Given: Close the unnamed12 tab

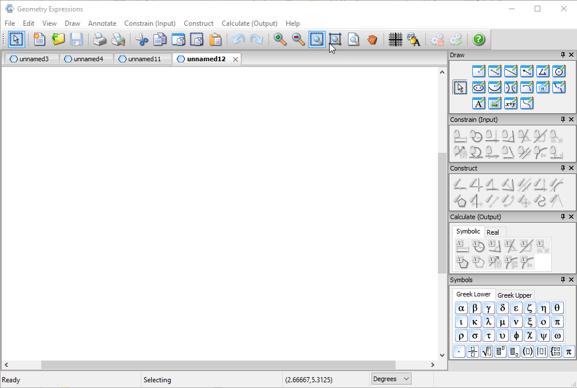Looking at the screenshot, I should click(x=235, y=59).
